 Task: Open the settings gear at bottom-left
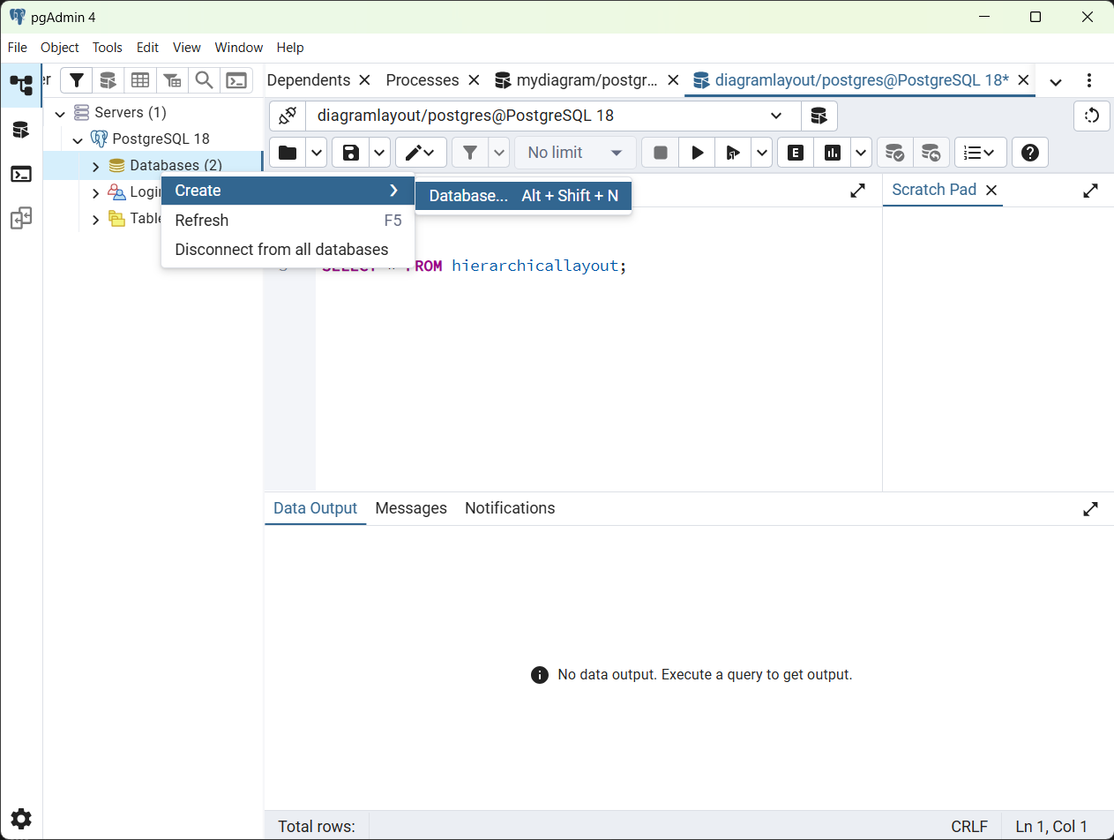click(21, 818)
